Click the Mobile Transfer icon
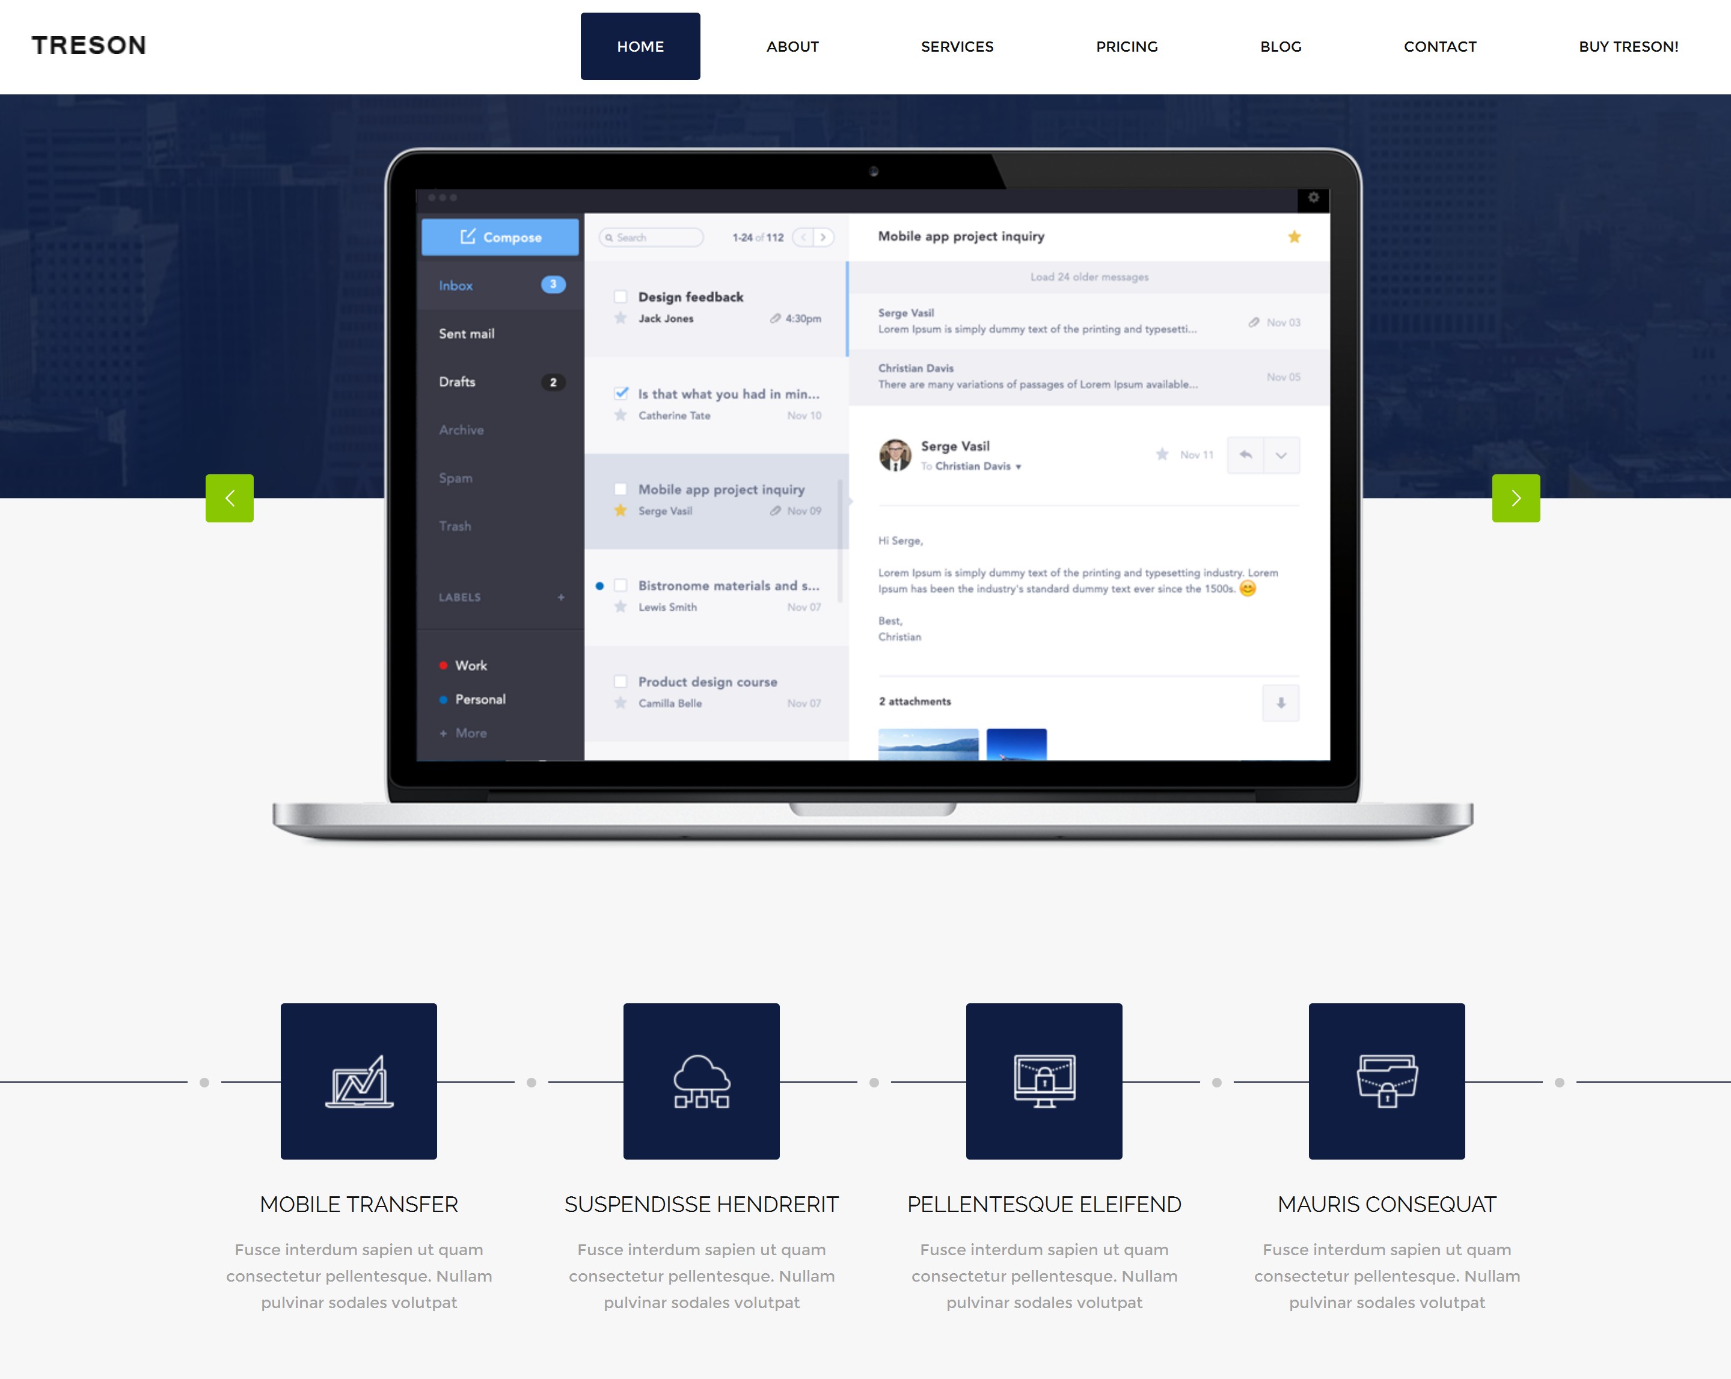The height and width of the screenshot is (1379, 1731). [x=359, y=1081]
